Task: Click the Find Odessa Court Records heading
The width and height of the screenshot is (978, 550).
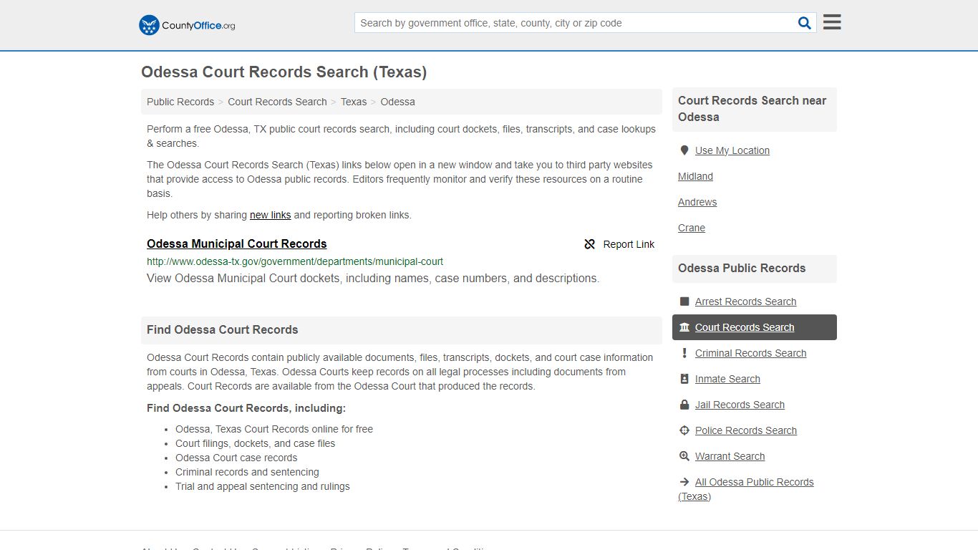Action: coord(222,329)
